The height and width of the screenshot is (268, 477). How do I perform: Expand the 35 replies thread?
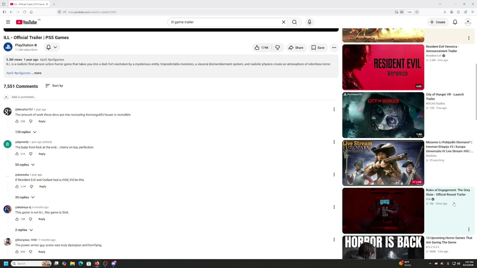[x=25, y=197]
